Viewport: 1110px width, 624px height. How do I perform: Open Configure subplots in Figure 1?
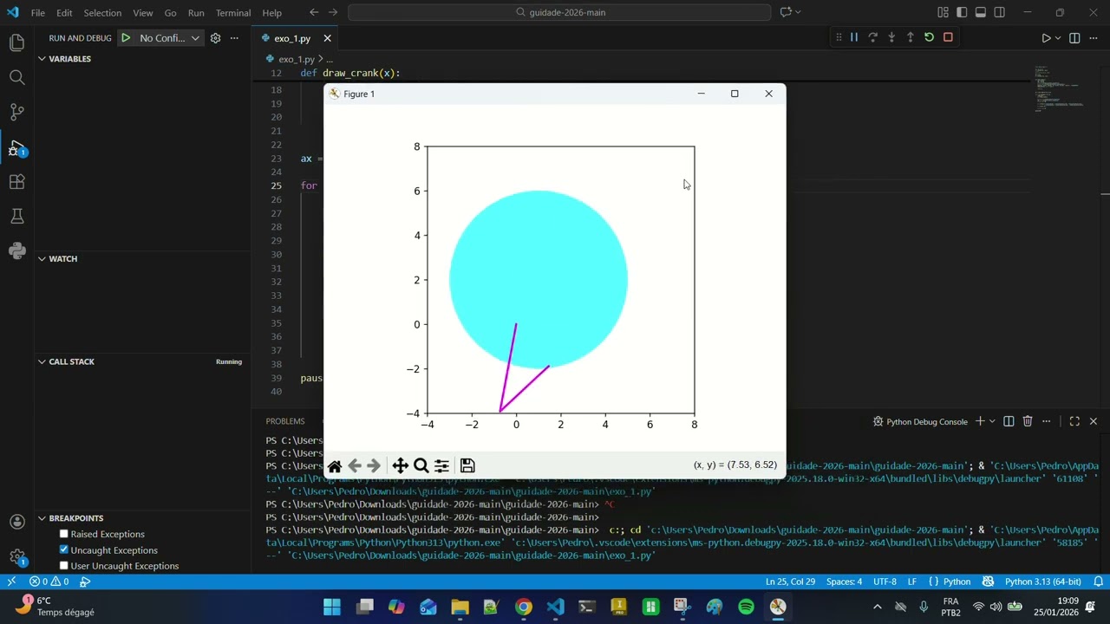click(x=441, y=466)
